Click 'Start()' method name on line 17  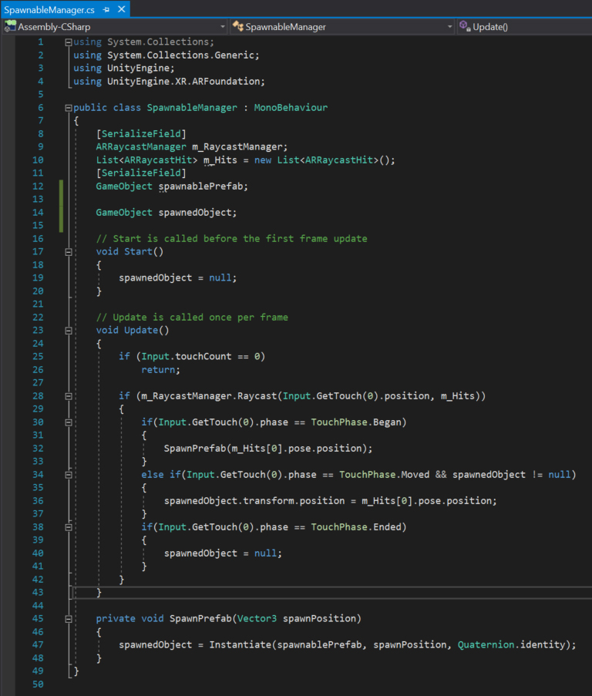coord(144,252)
